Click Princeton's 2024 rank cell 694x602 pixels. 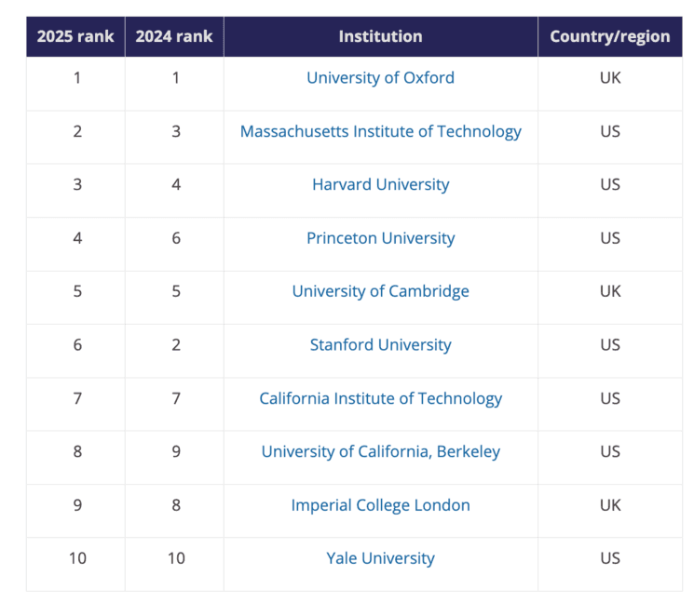(175, 238)
